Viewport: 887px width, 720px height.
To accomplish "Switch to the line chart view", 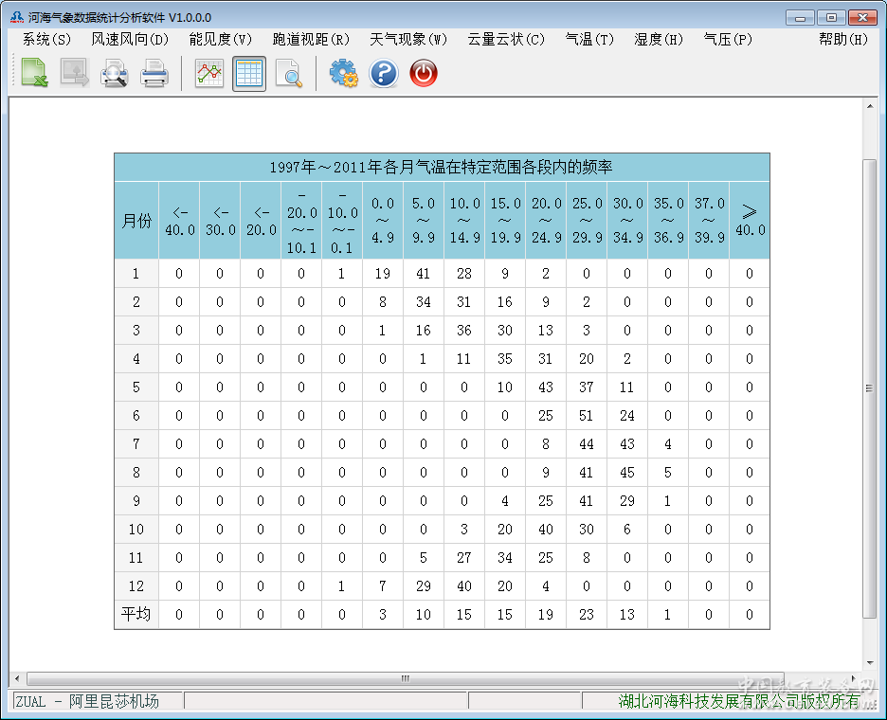I will point(209,73).
